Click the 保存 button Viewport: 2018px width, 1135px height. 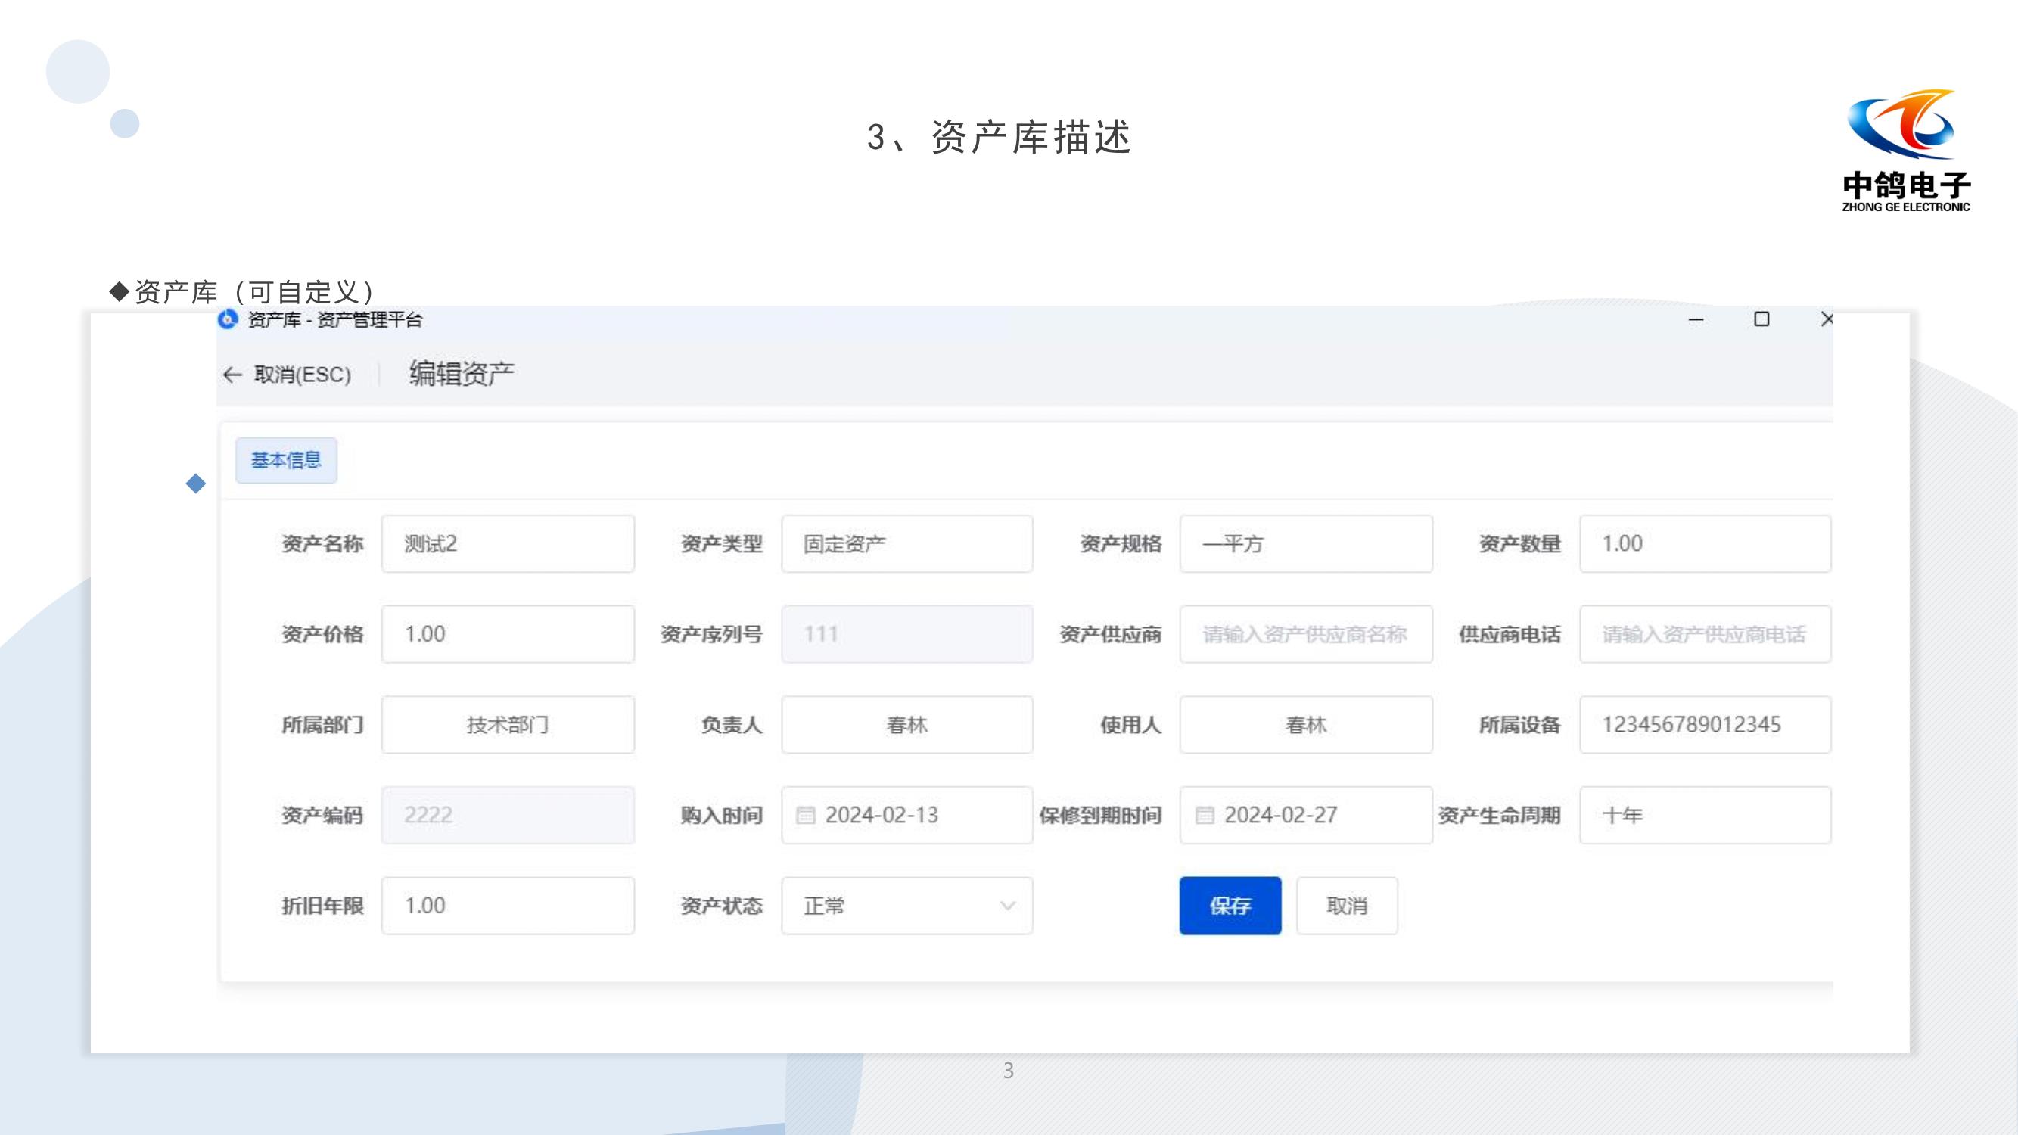(1230, 906)
